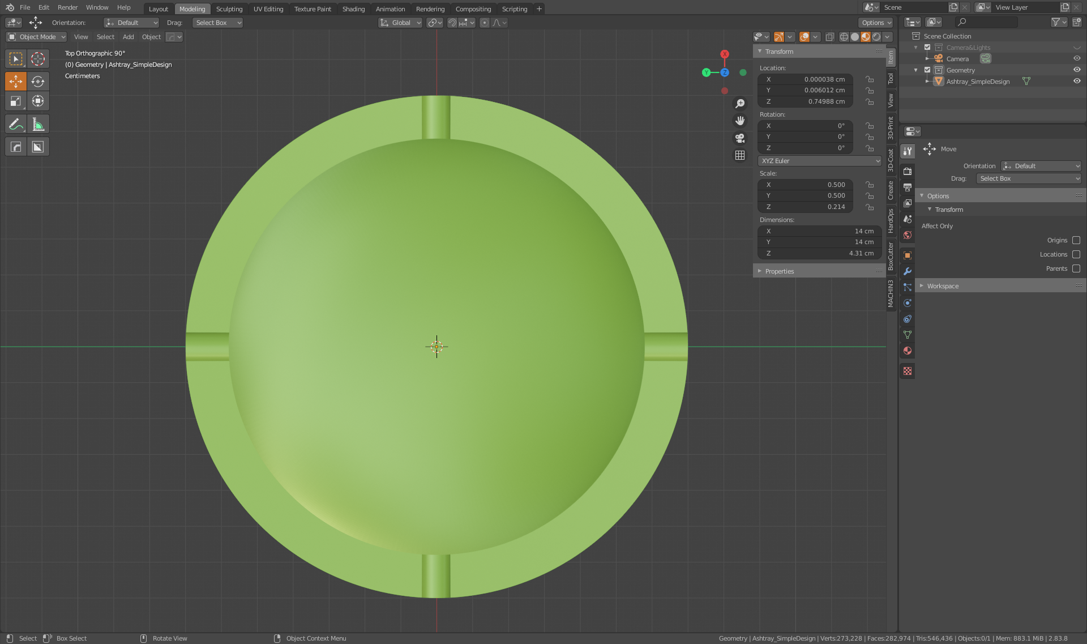Open the Object Mode dropdown
The image size is (1087, 644).
[37, 37]
